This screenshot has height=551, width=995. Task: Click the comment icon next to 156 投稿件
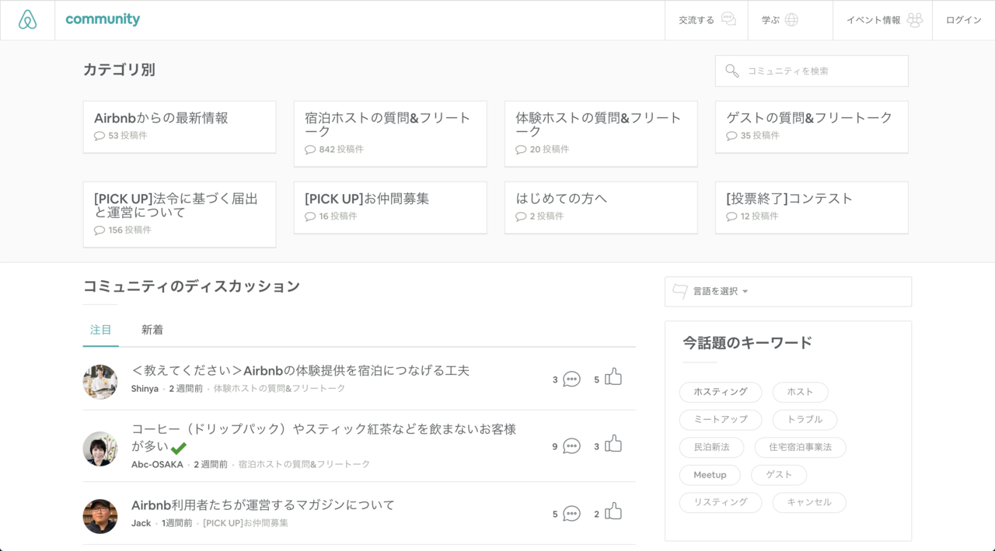(x=99, y=230)
